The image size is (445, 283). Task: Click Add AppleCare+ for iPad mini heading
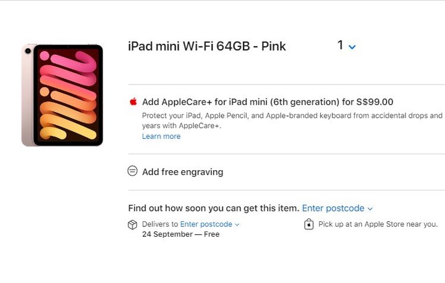pos(268,102)
